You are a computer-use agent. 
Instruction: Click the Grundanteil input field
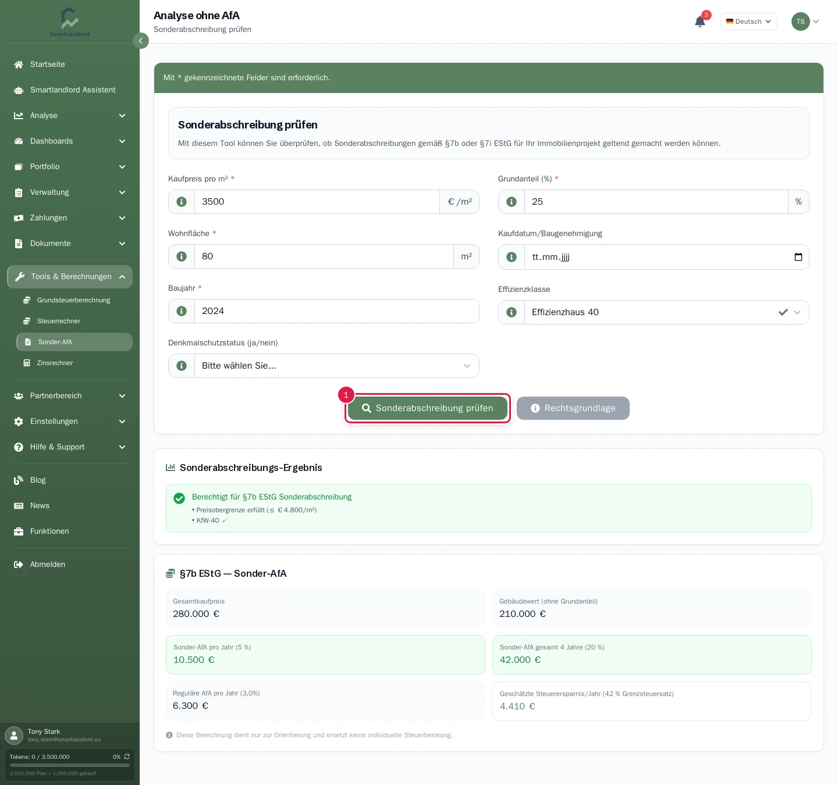point(656,202)
